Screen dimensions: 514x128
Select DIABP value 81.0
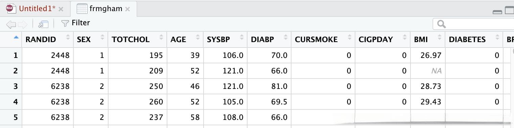pos(279,86)
